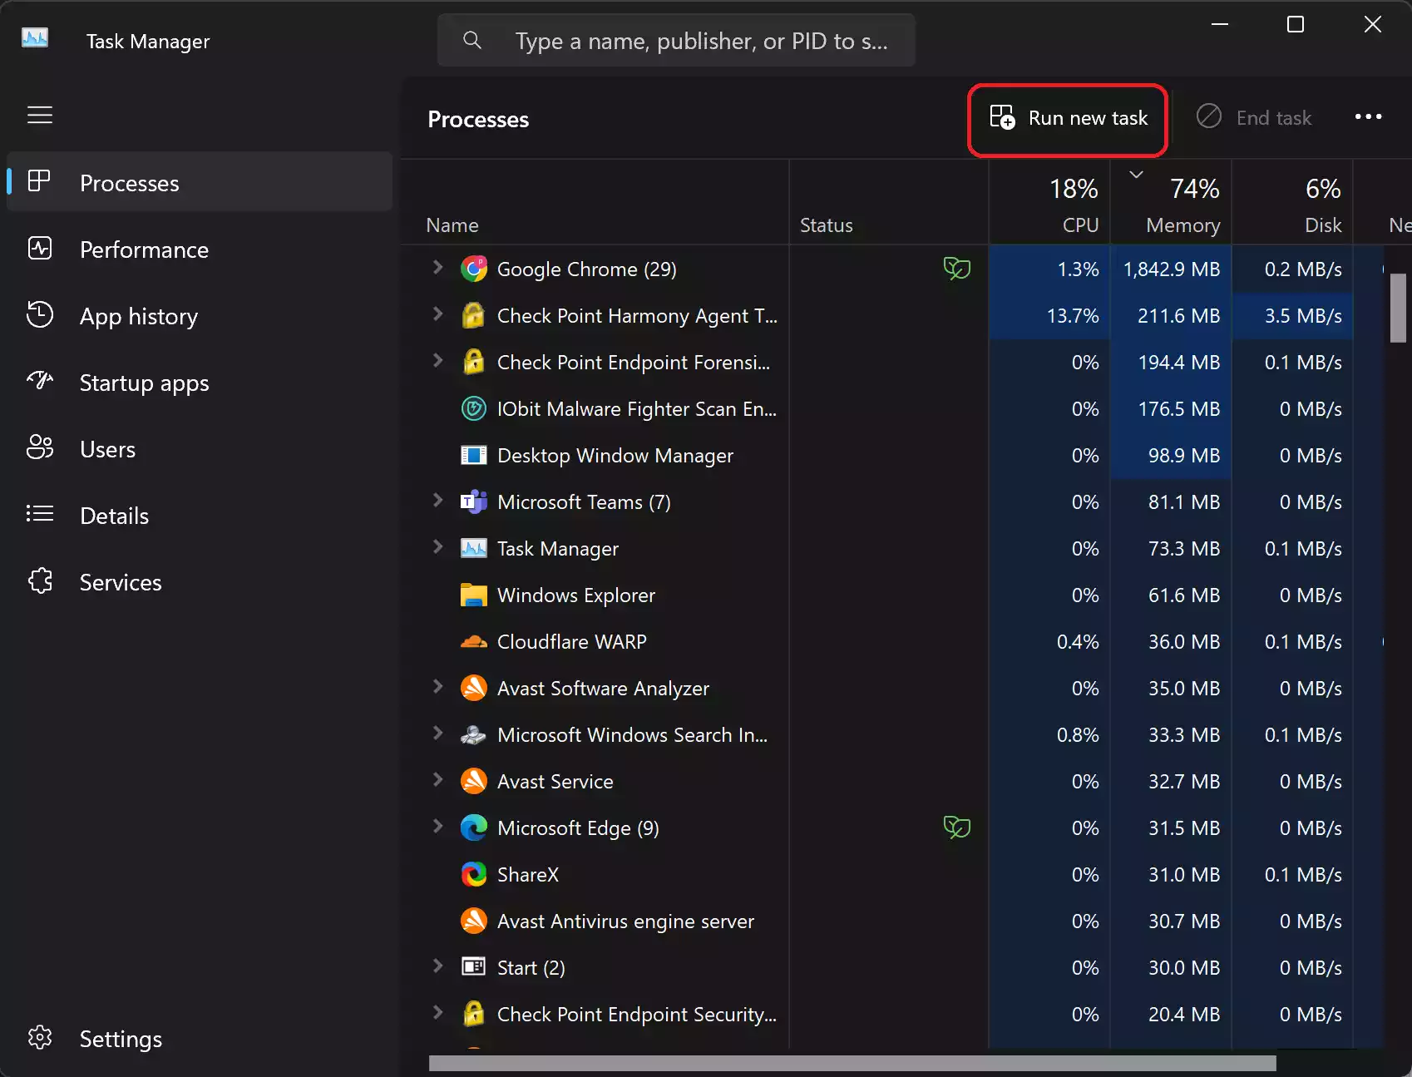The image size is (1412, 1077).
Task: Click the Windows Explorer folder icon
Action: 474,595
